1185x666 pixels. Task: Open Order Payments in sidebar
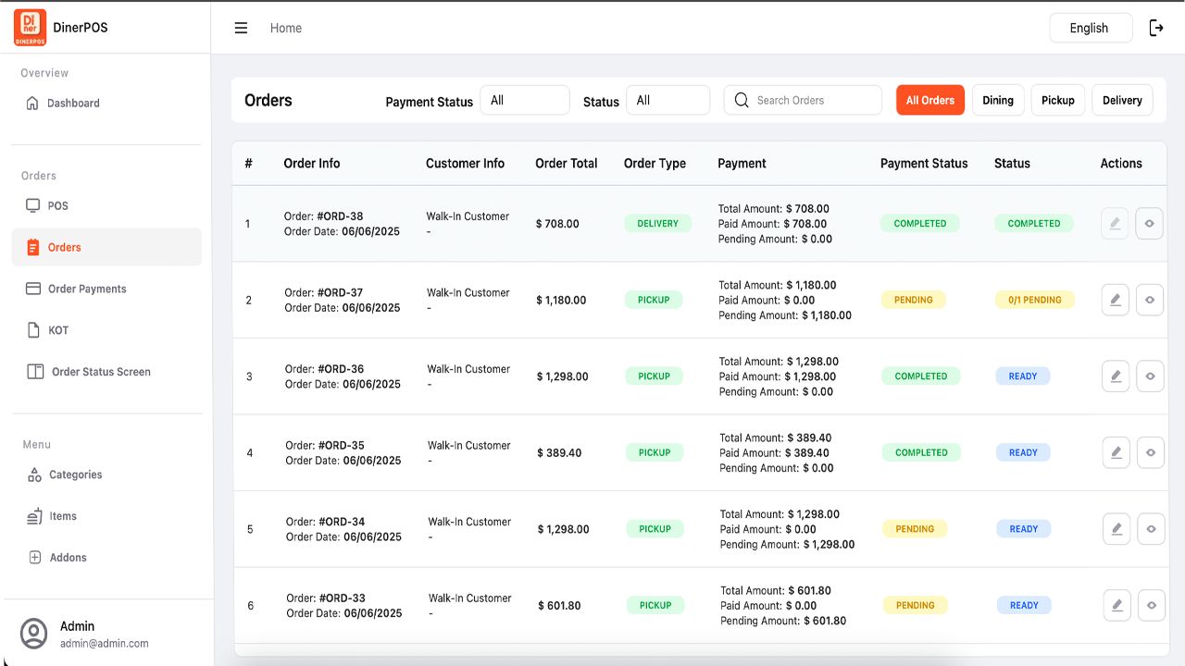click(87, 289)
